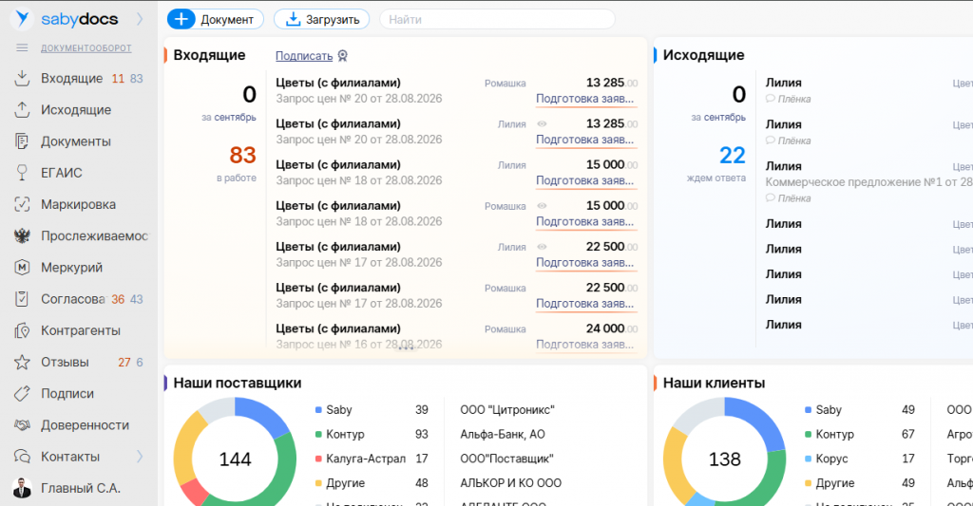Open ЕГАИС in the sidebar menu
The height and width of the screenshot is (506, 973).
(62, 173)
